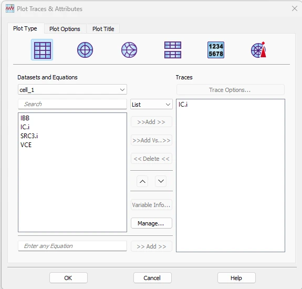Click the Trace Options... button

pyautogui.click(x=231, y=90)
